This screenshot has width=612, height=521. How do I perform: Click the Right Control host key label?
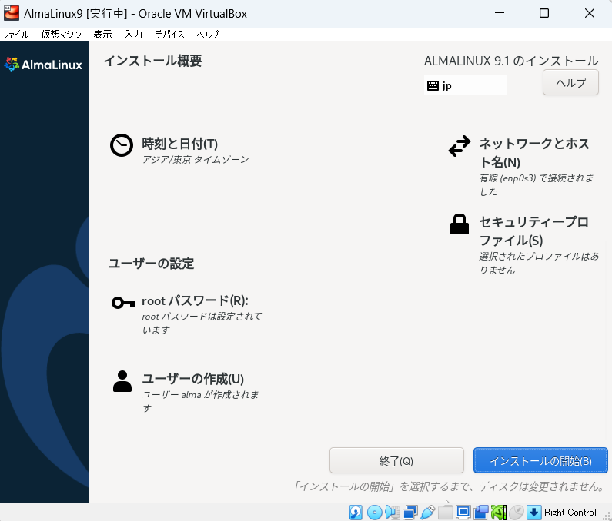click(570, 512)
